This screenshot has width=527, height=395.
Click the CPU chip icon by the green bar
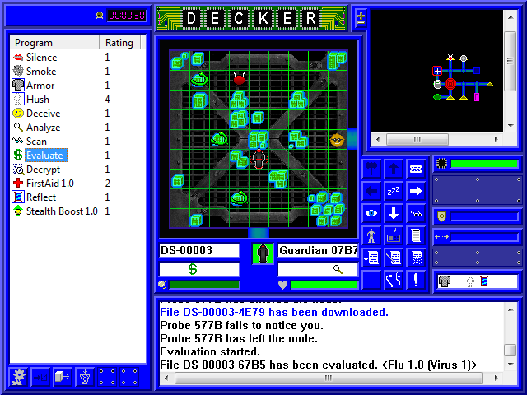[x=441, y=164]
